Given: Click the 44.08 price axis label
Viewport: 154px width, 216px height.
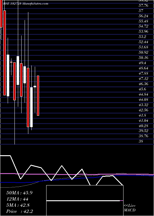Looking at the screenshot, I should click(144, 100).
